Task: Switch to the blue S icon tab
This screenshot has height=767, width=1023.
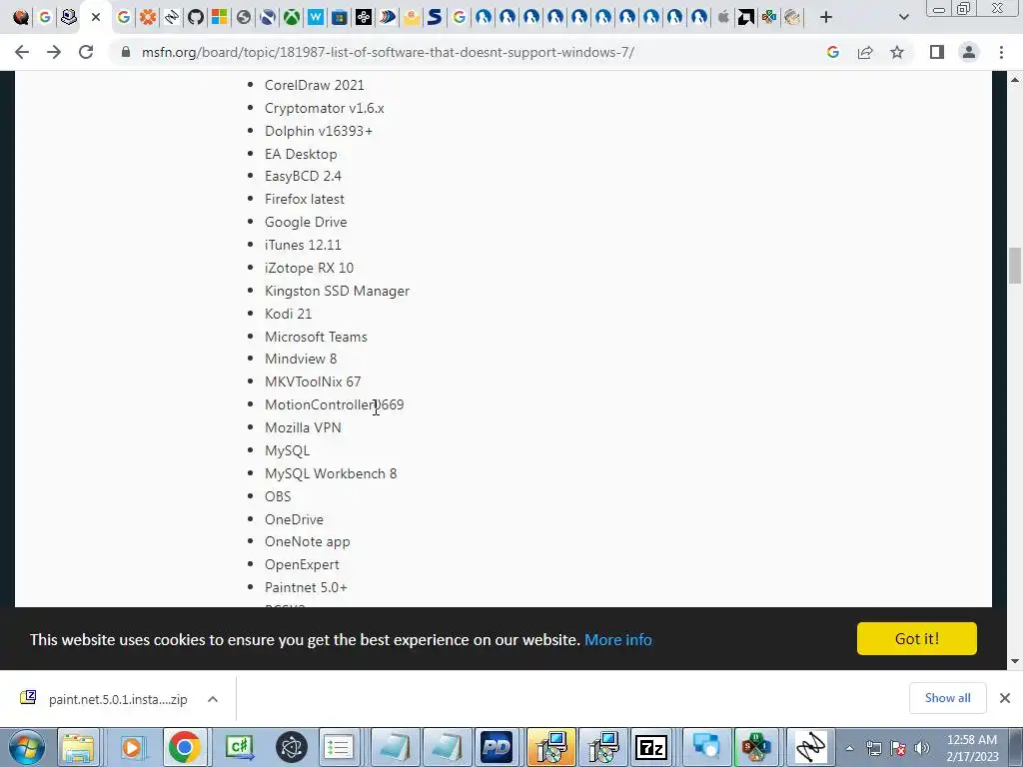Action: [434, 17]
